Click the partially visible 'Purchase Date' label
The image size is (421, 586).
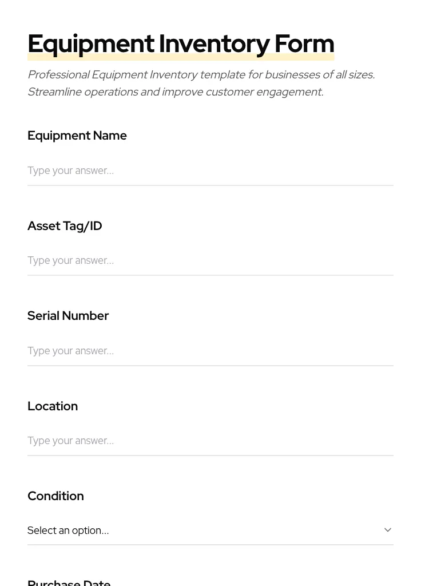tap(69, 583)
